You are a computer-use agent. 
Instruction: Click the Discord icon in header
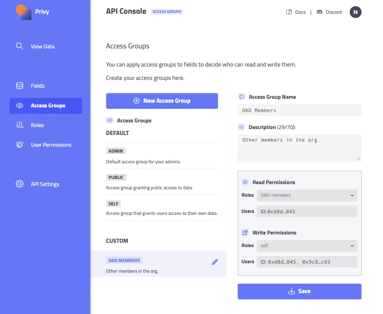pyautogui.click(x=320, y=12)
